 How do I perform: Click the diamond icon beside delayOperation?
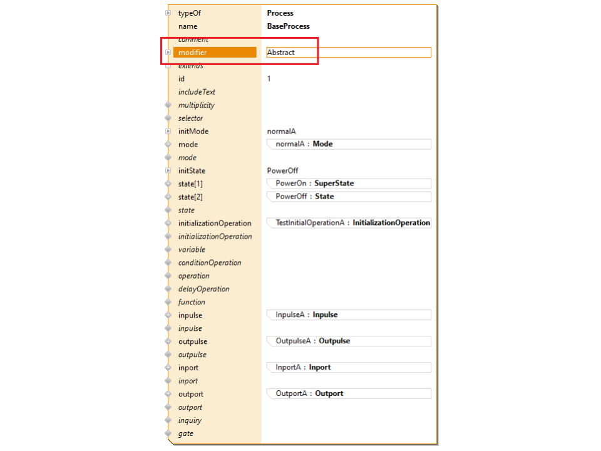(168, 289)
